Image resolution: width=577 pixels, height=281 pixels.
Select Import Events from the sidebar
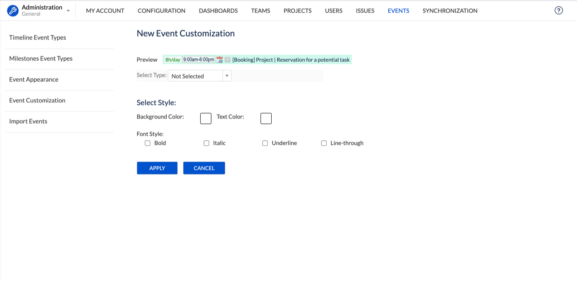[28, 121]
